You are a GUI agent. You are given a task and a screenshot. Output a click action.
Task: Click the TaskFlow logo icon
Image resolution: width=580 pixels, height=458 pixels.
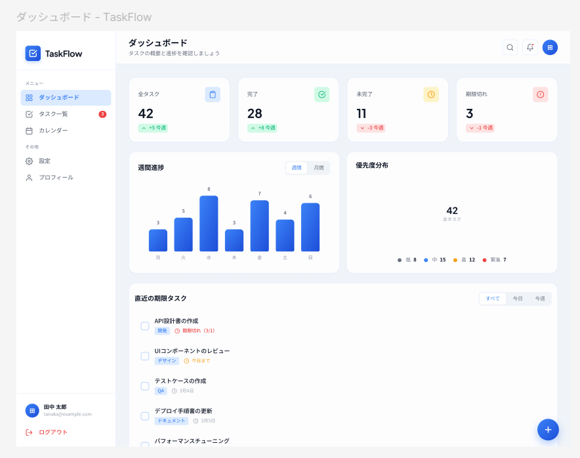pyautogui.click(x=33, y=54)
